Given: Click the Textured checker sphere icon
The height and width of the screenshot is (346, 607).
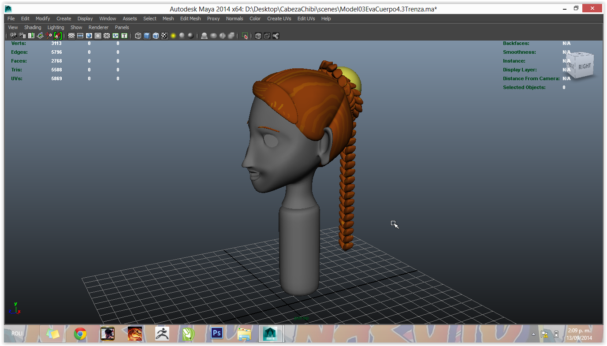Looking at the screenshot, I should [164, 36].
